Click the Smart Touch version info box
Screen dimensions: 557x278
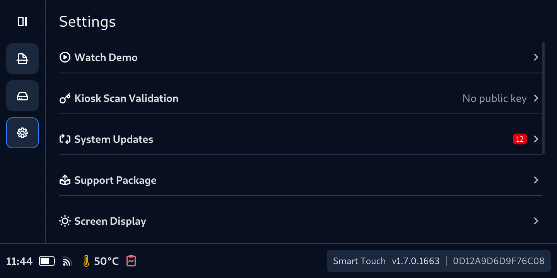tap(439, 261)
